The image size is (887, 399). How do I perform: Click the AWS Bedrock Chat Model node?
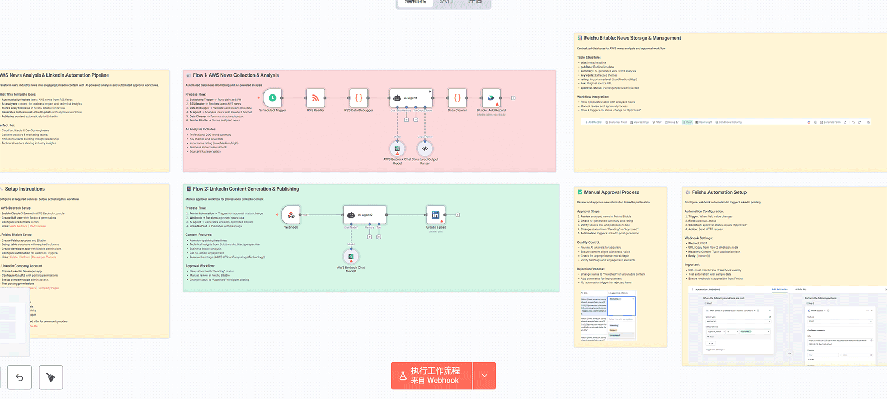tap(397, 149)
